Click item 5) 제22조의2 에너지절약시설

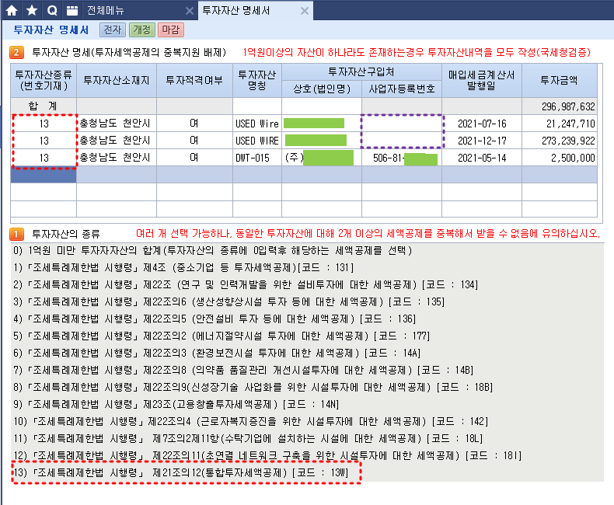(x=222, y=336)
